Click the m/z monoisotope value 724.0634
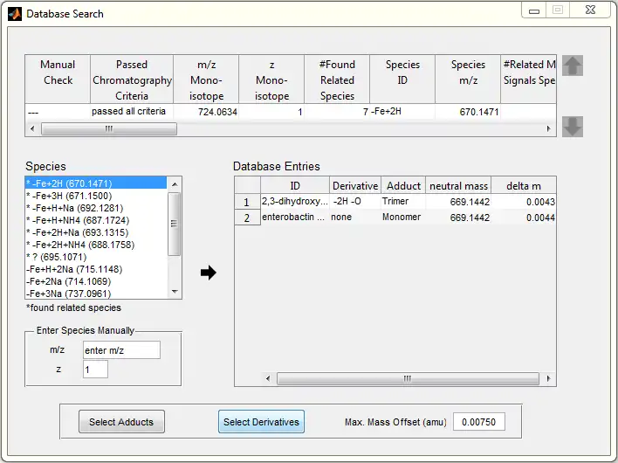The width and height of the screenshot is (618, 463). click(x=206, y=112)
